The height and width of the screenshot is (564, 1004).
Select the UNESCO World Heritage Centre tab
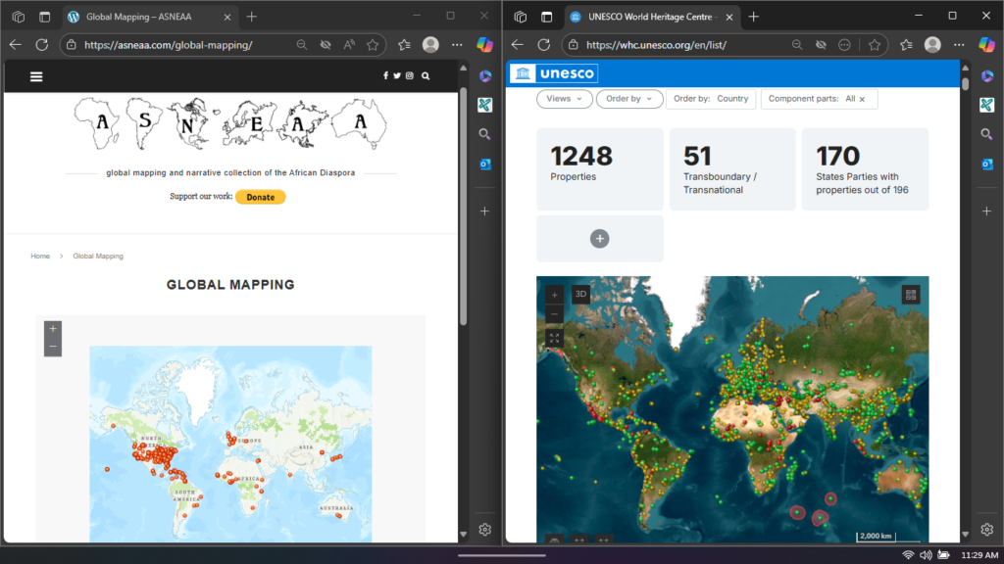(x=651, y=17)
